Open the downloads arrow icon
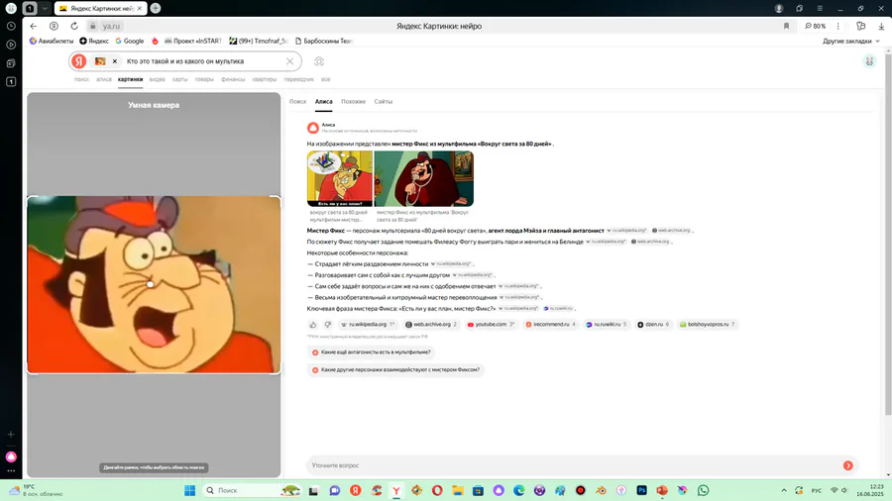This screenshot has height=501, width=892. click(881, 26)
